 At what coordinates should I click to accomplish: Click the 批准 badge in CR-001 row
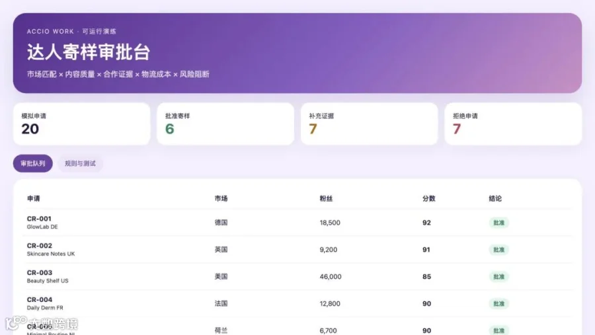pyautogui.click(x=498, y=223)
